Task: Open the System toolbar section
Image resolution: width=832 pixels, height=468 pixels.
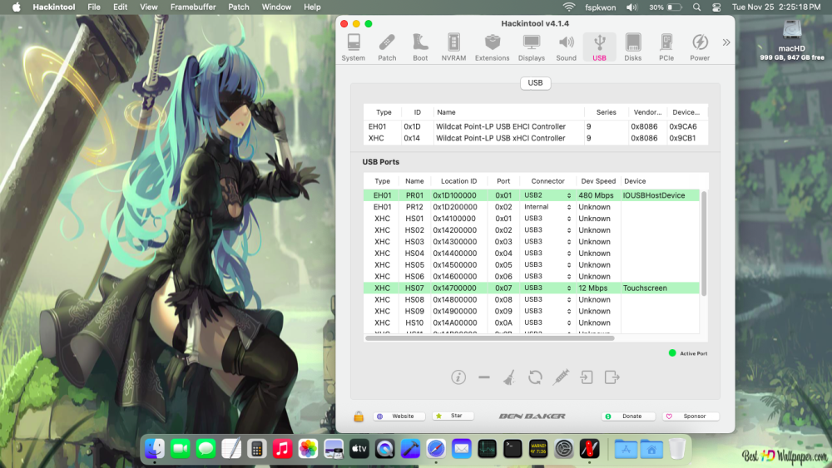Action: tap(354, 47)
